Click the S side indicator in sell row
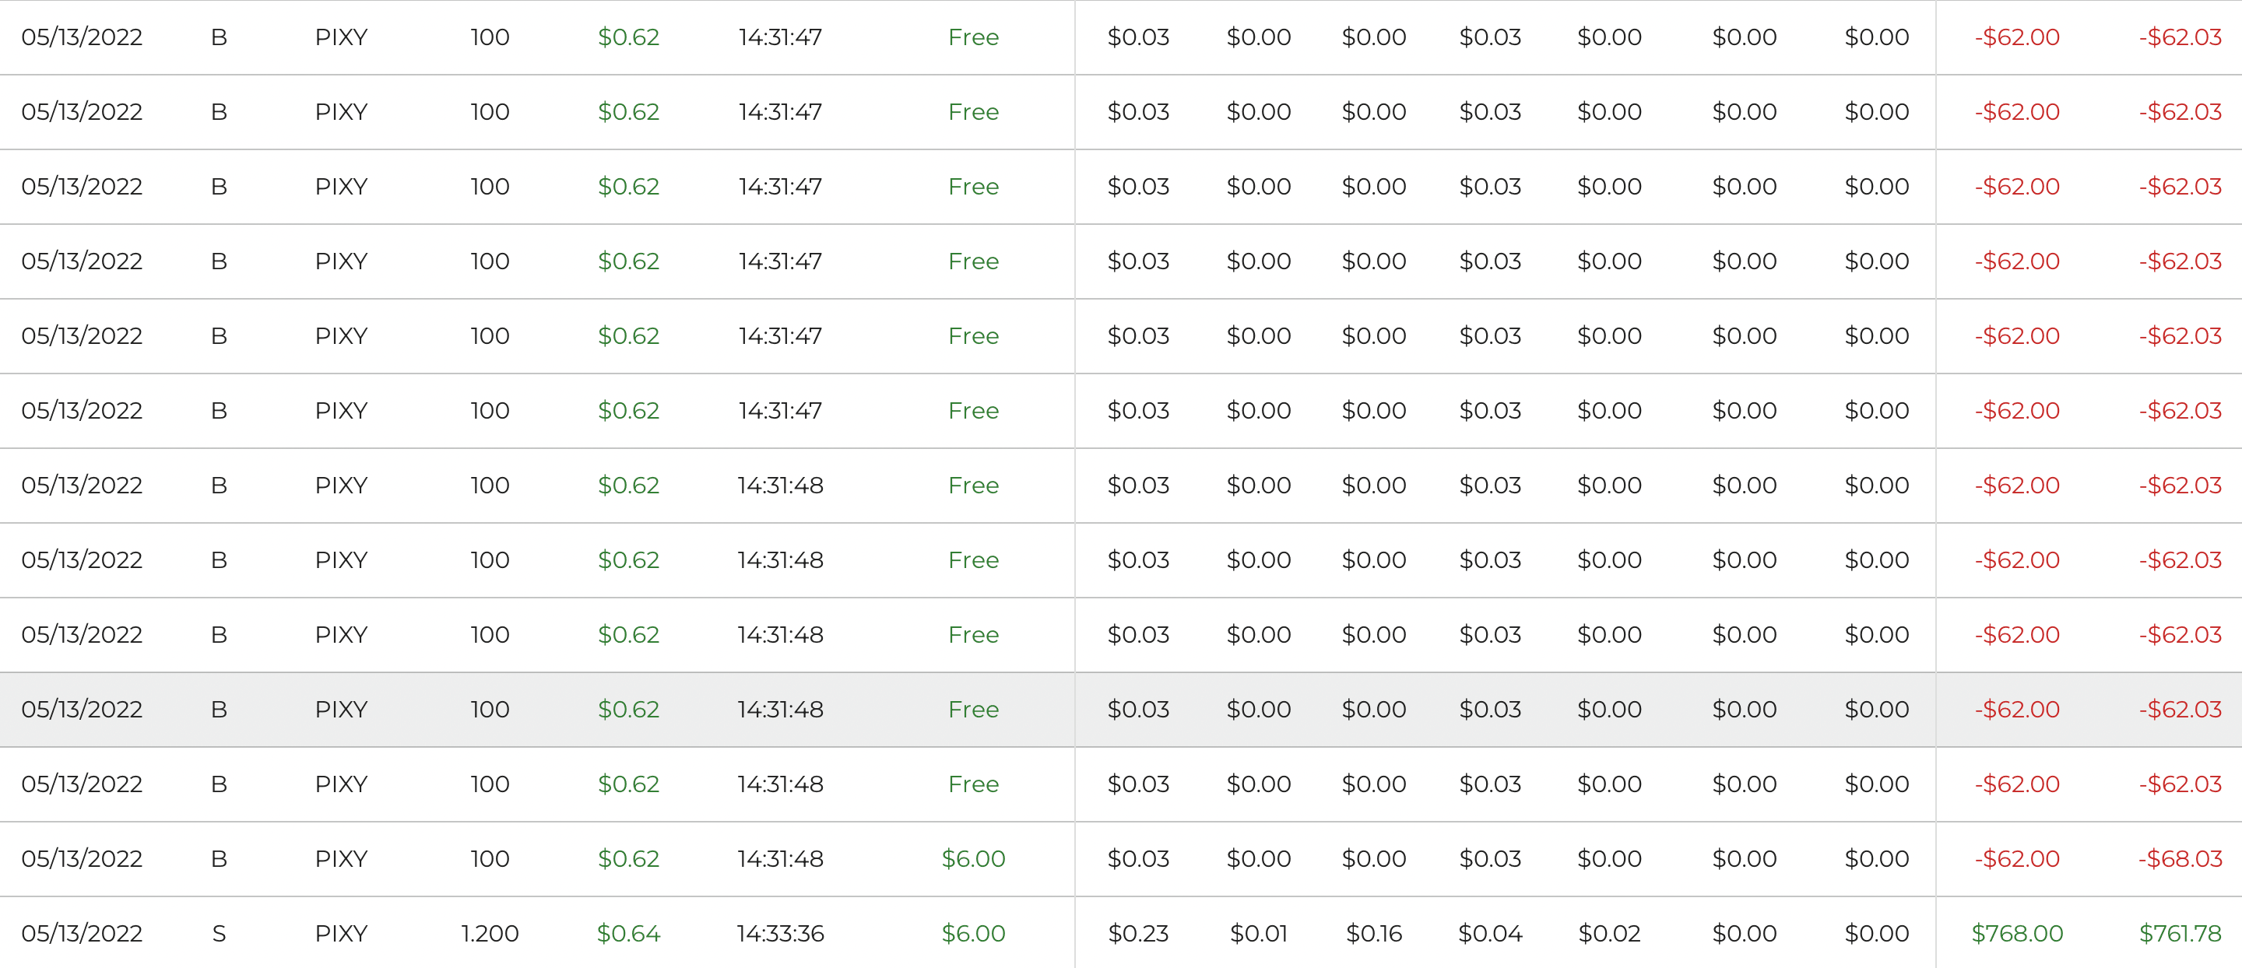The width and height of the screenshot is (2242, 968). point(219,933)
